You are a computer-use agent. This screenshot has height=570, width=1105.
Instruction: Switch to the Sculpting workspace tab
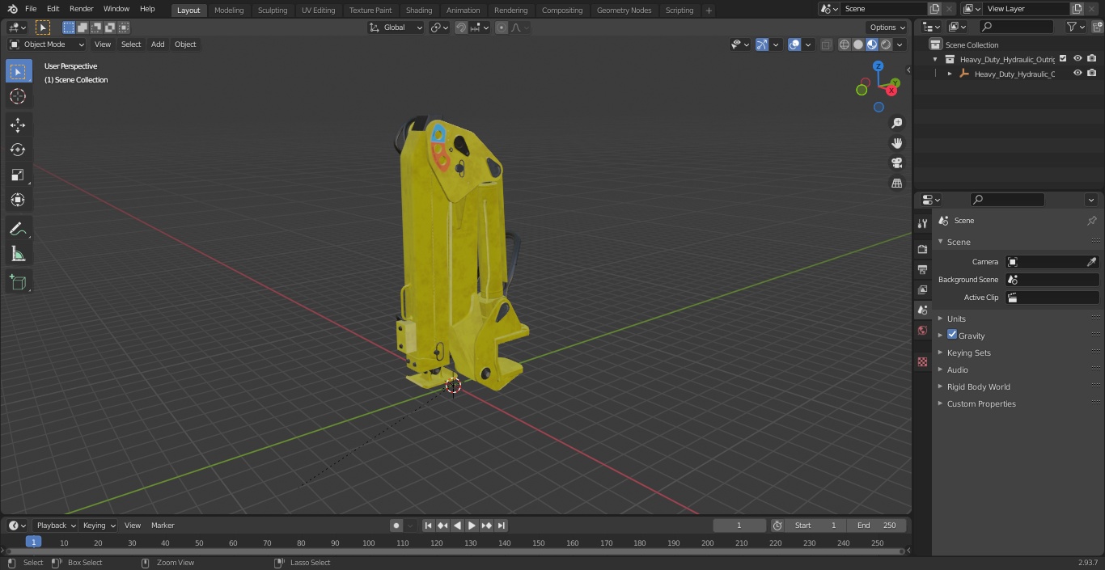pyautogui.click(x=273, y=10)
